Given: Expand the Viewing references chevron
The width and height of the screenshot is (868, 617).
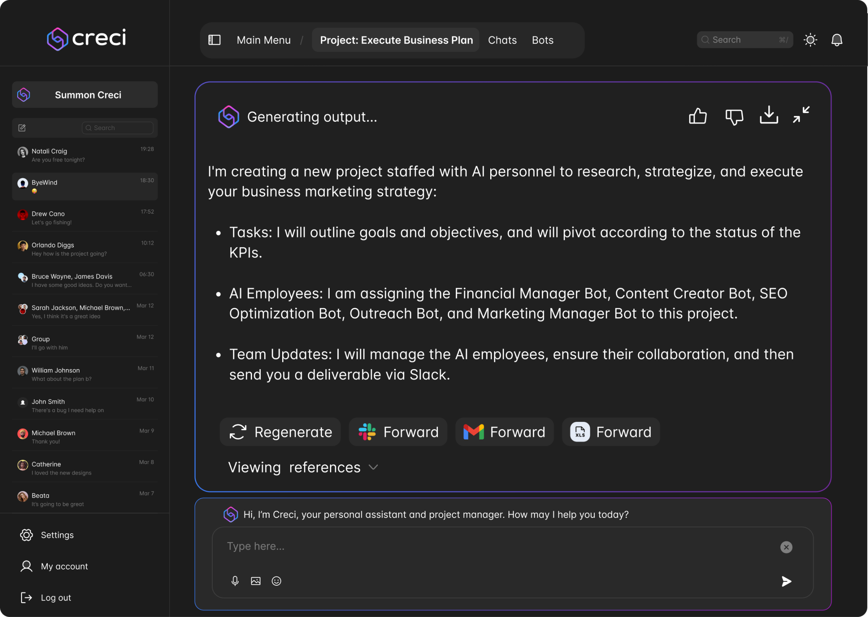Looking at the screenshot, I should (373, 467).
